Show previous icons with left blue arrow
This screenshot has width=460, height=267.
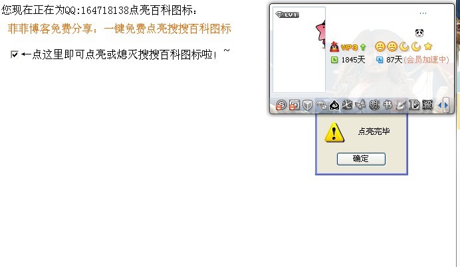440,105
